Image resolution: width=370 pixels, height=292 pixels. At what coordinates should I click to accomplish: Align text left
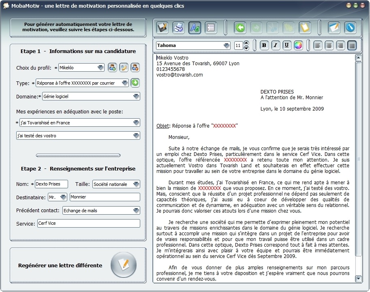click(x=318, y=45)
